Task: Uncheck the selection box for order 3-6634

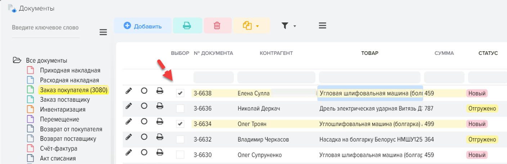Action: (x=180, y=124)
